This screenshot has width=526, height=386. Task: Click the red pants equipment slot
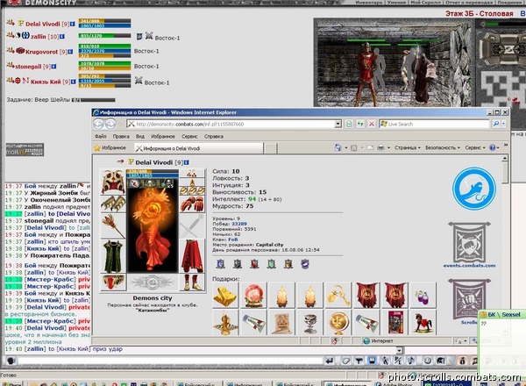tap(192, 256)
